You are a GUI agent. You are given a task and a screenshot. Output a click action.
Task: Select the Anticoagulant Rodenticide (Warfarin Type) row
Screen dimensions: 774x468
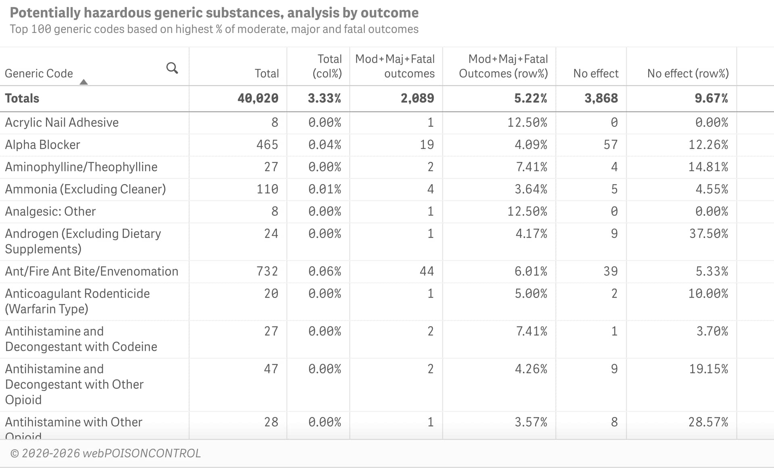77,301
